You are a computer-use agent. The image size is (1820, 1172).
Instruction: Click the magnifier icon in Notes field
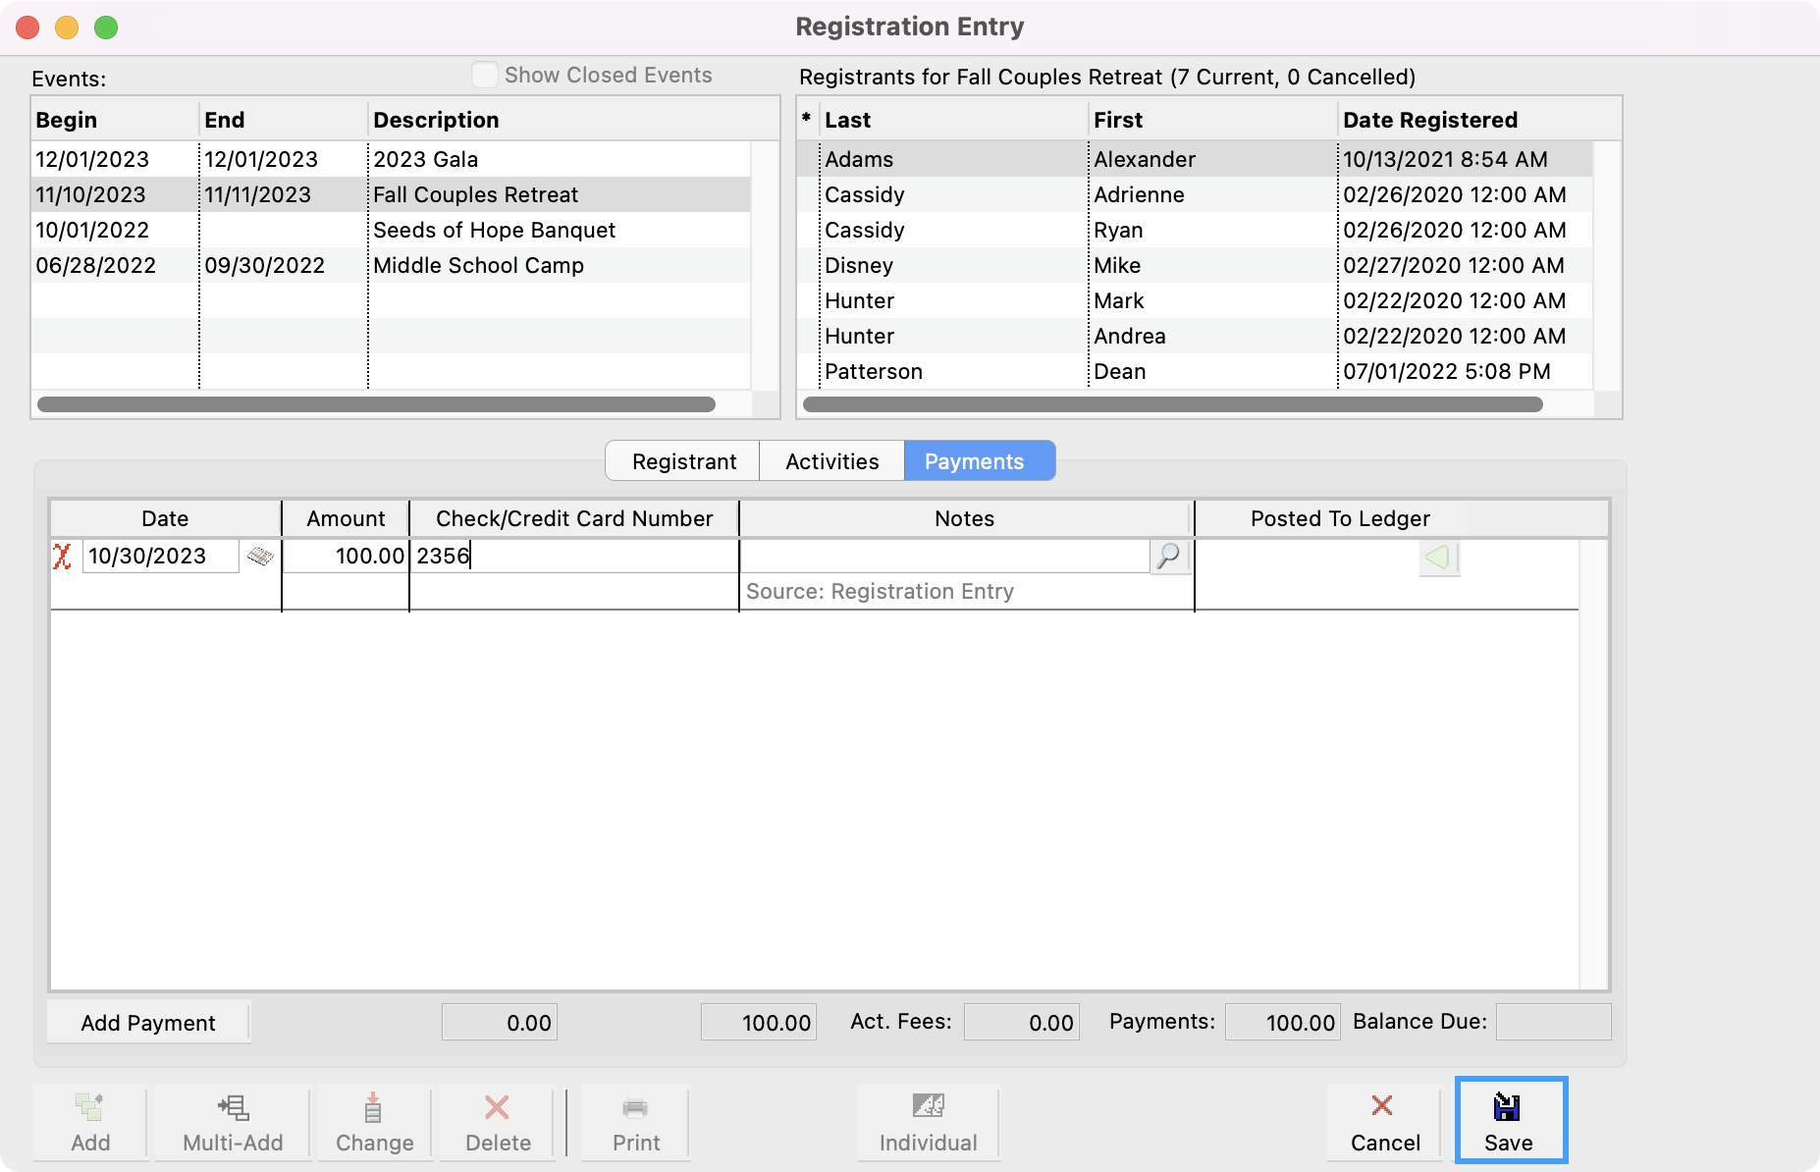[x=1168, y=557]
